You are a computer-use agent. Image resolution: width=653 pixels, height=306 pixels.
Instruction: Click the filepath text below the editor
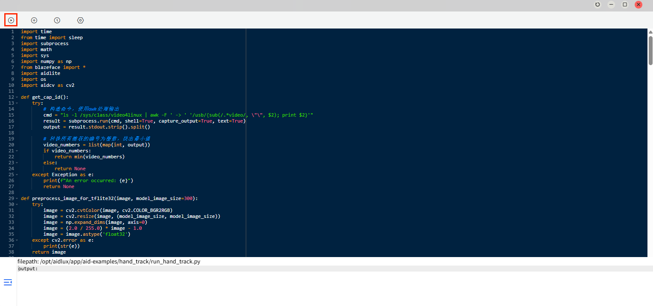tap(109, 261)
